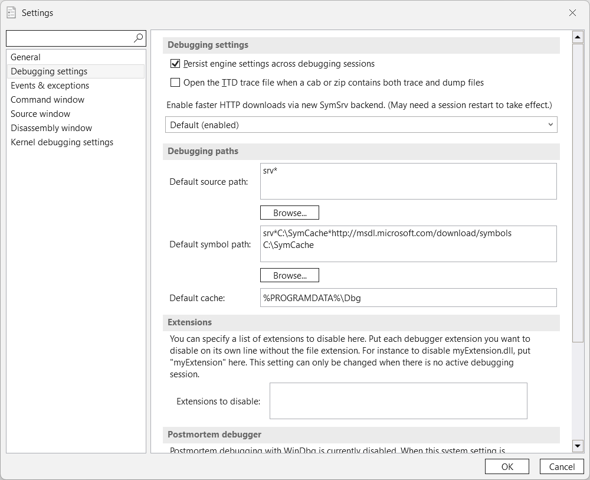590x480 pixels.
Task: Open the General settings category
Action: pyautogui.click(x=25, y=57)
